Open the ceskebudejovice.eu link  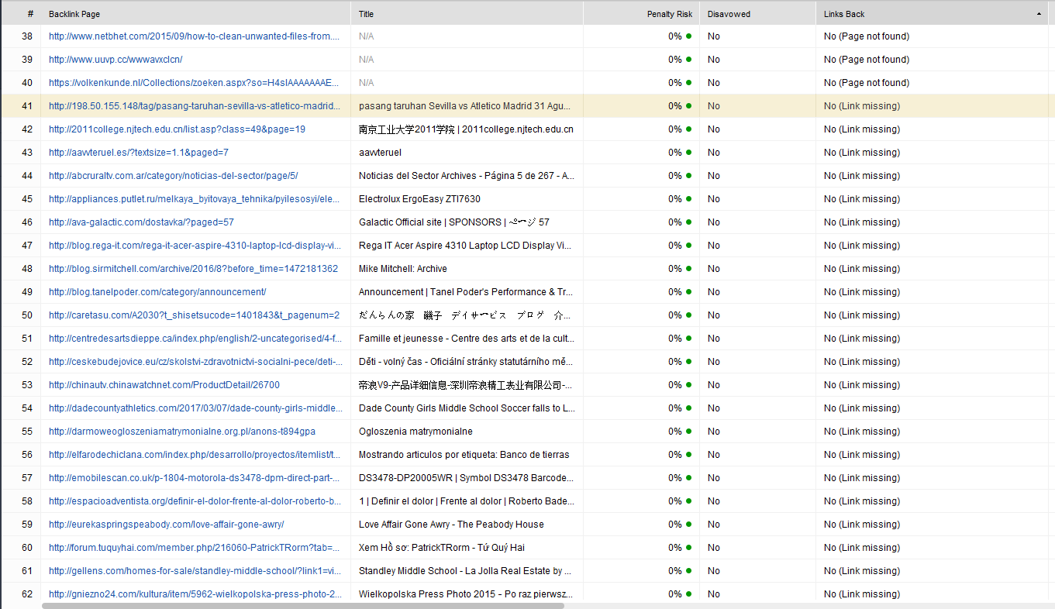194,362
